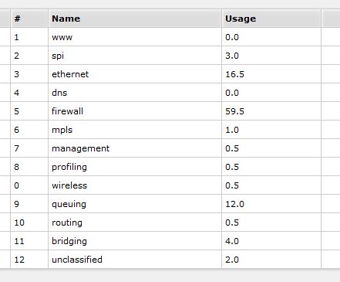Select the firewall row
340x282 pixels.
pyautogui.click(x=170, y=111)
